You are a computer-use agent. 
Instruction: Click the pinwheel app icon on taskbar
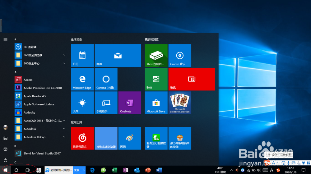[x=39, y=170]
